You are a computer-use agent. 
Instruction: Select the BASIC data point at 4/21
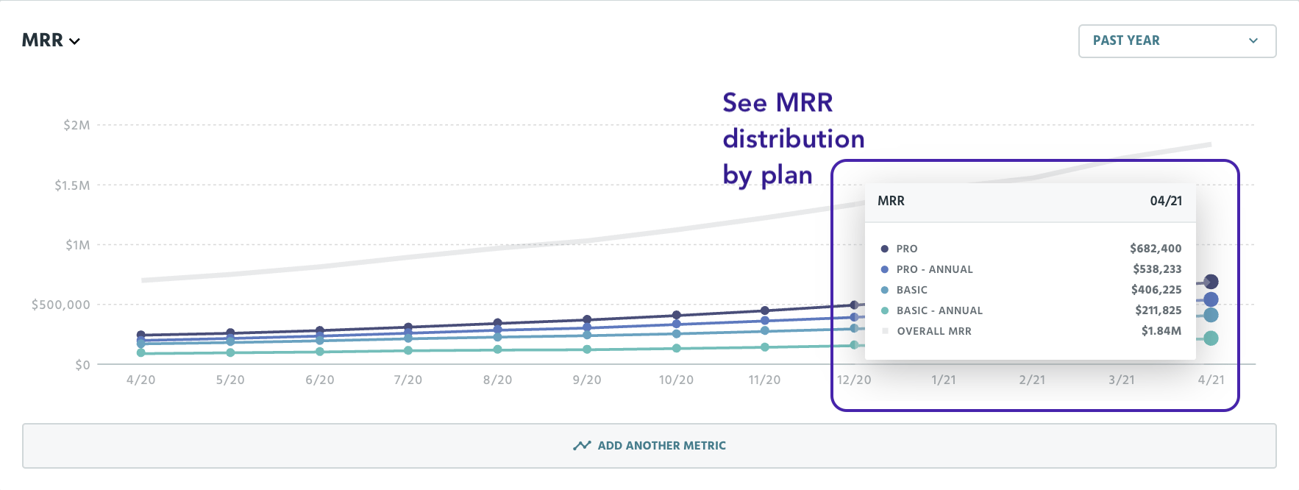point(1211,315)
